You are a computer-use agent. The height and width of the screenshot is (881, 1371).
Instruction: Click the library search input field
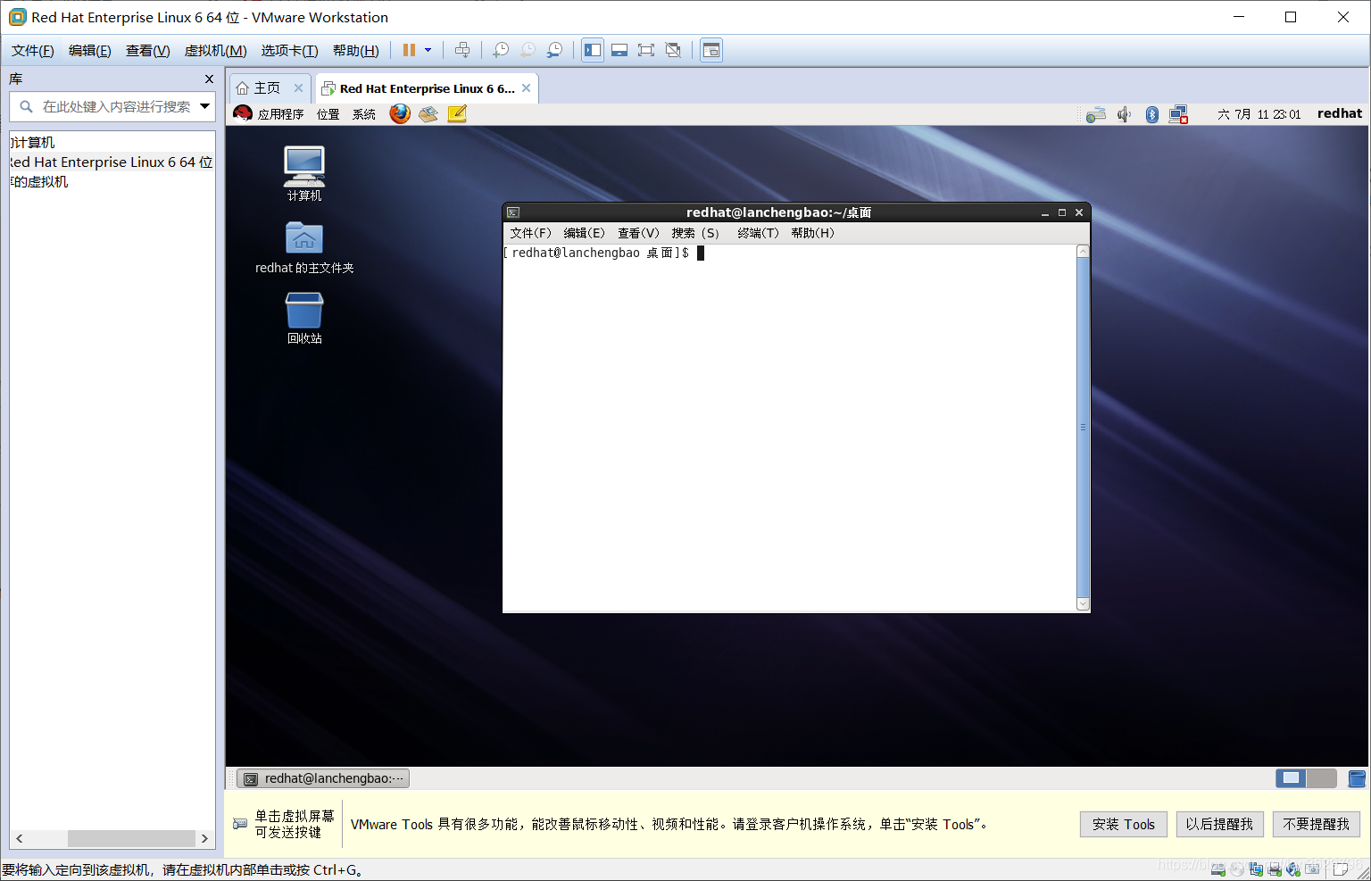coord(112,107)
